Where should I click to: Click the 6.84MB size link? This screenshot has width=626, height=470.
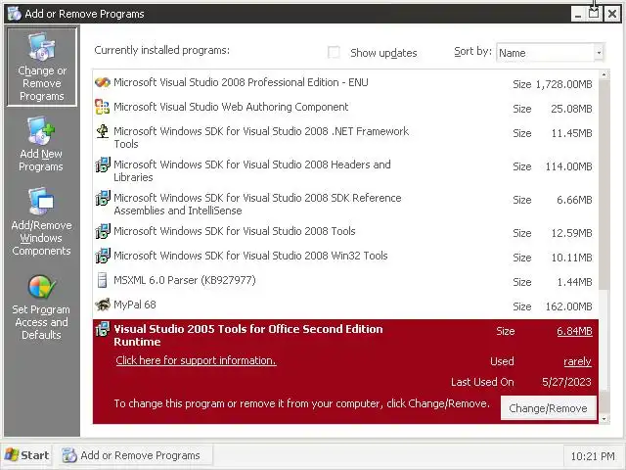tap(574, 331)
